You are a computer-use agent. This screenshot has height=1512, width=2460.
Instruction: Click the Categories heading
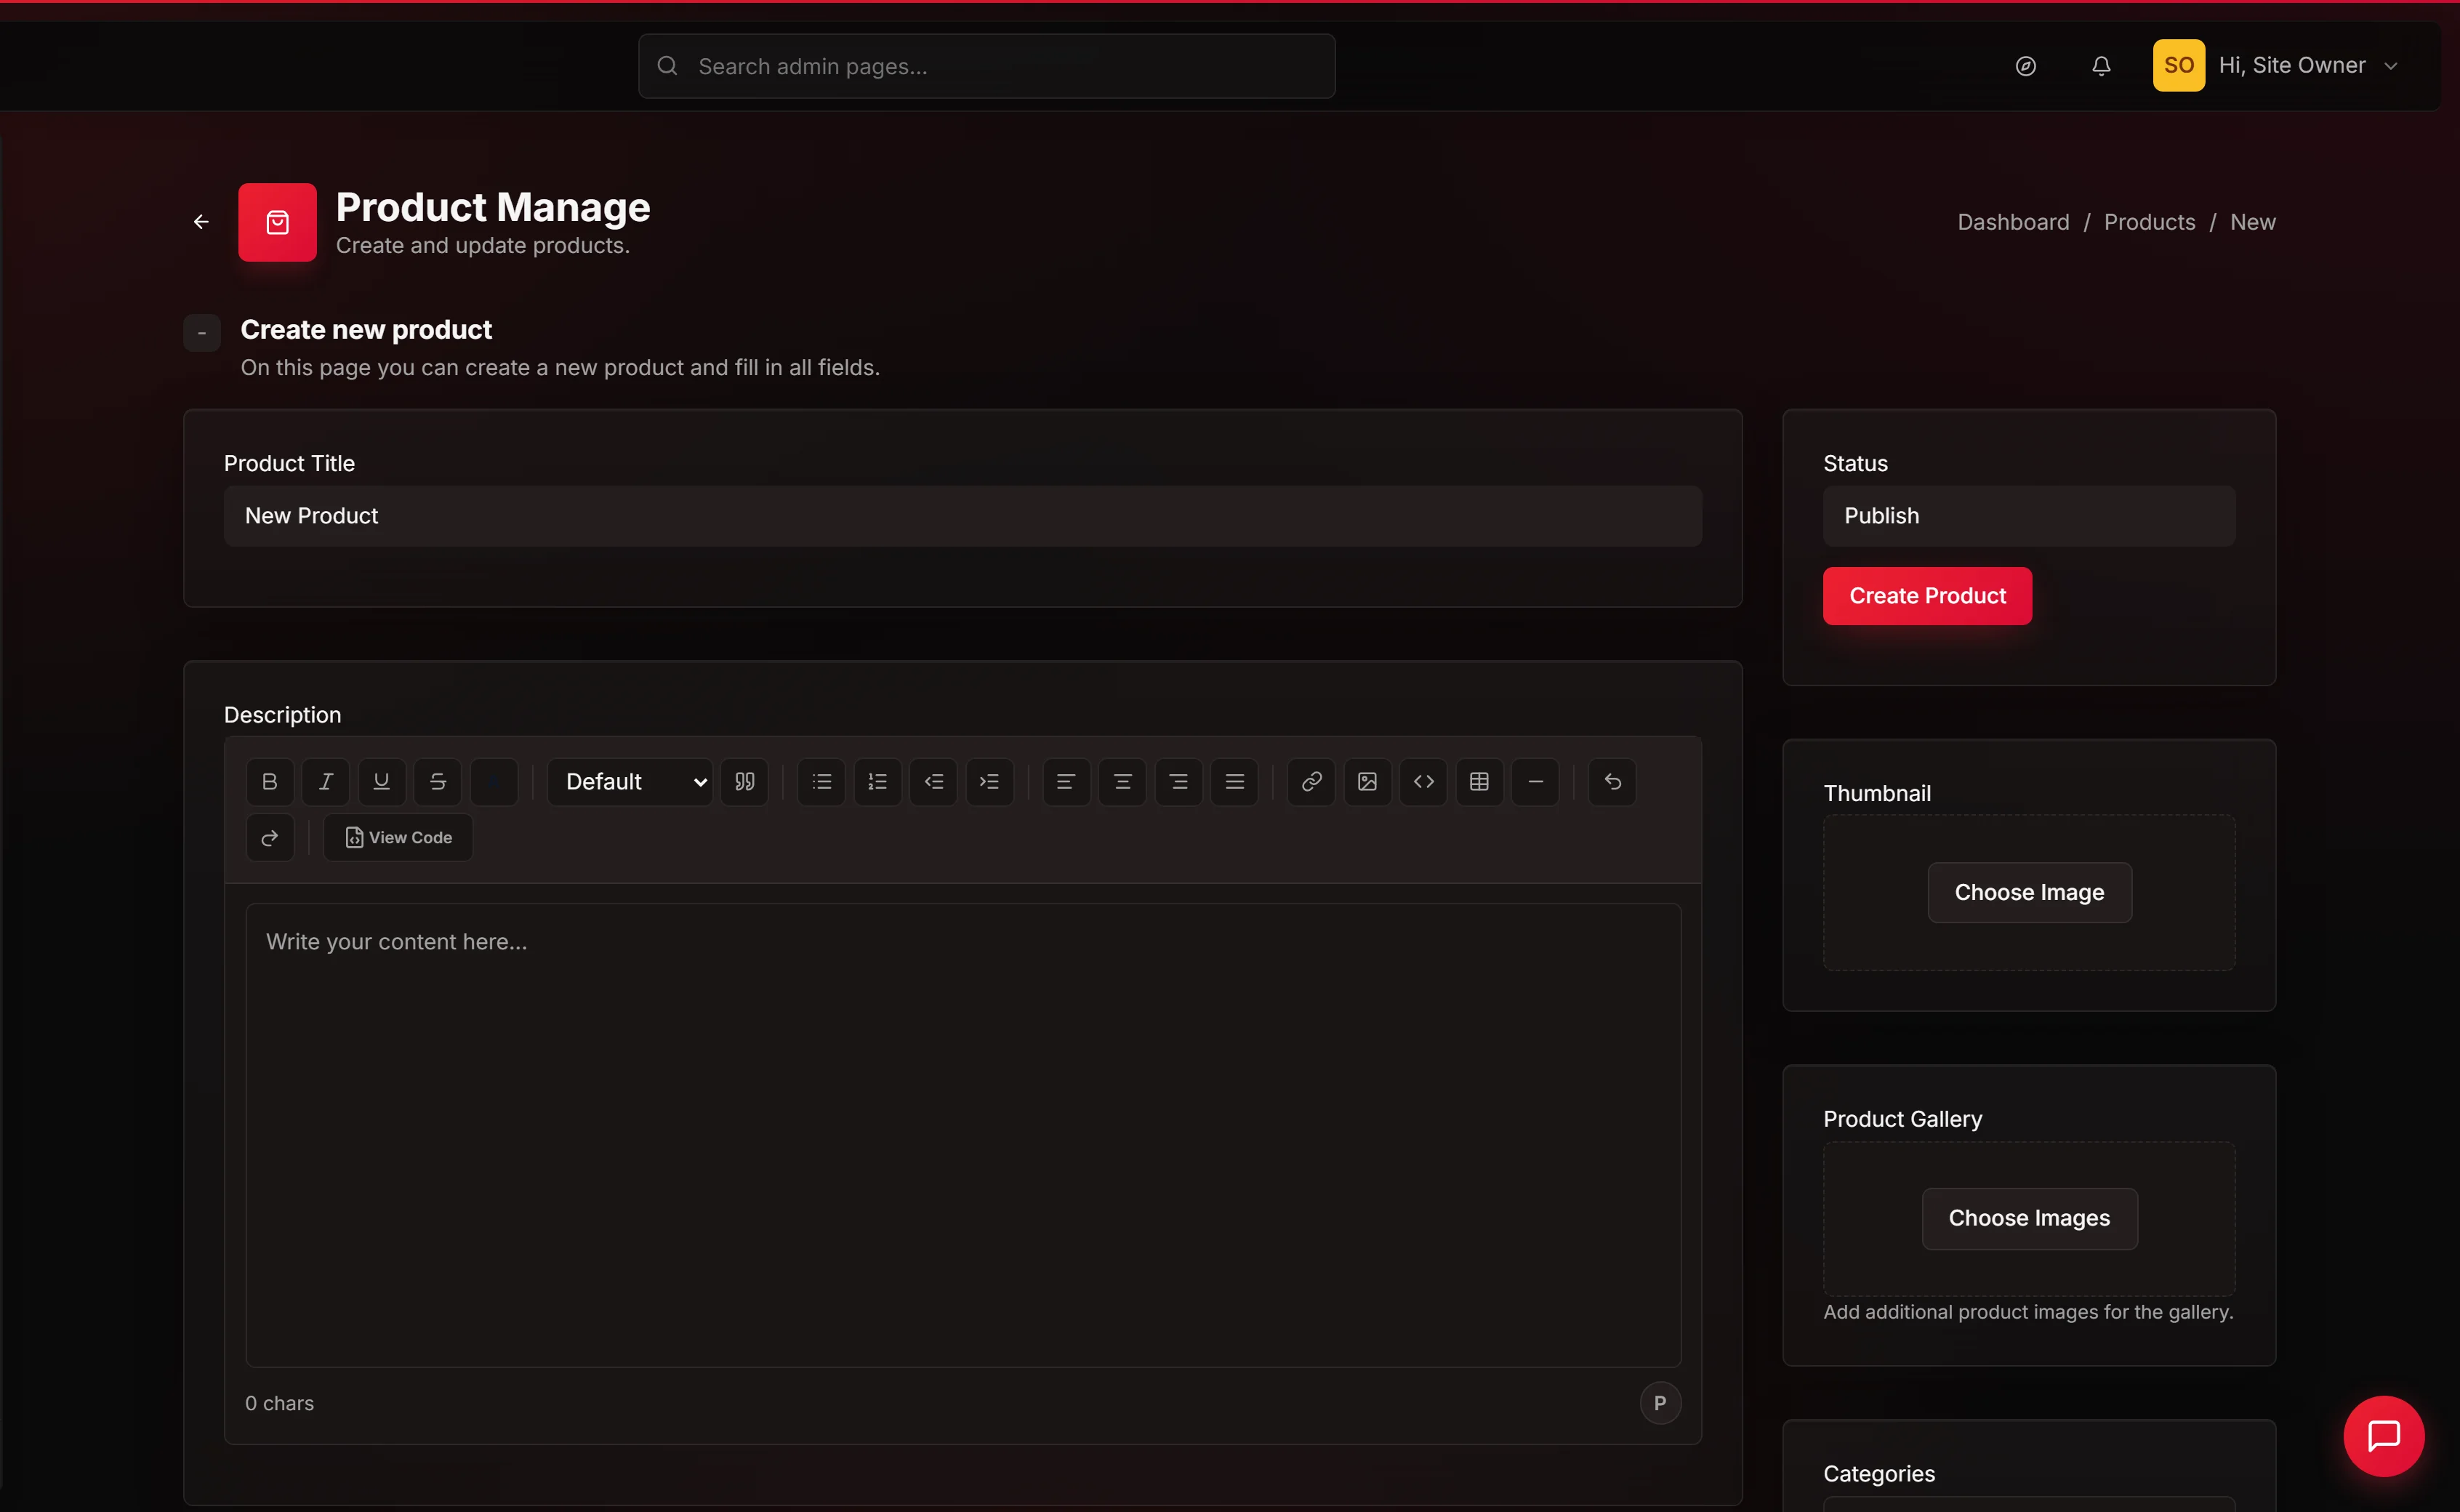pyautogui.click(x=1879, y=1474)
